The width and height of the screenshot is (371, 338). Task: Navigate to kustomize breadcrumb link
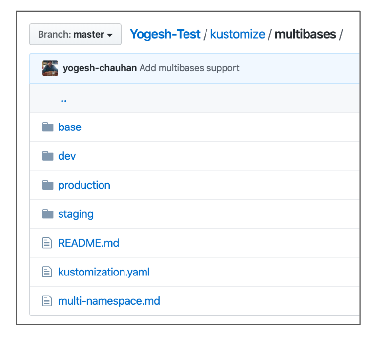coord(238,34)
